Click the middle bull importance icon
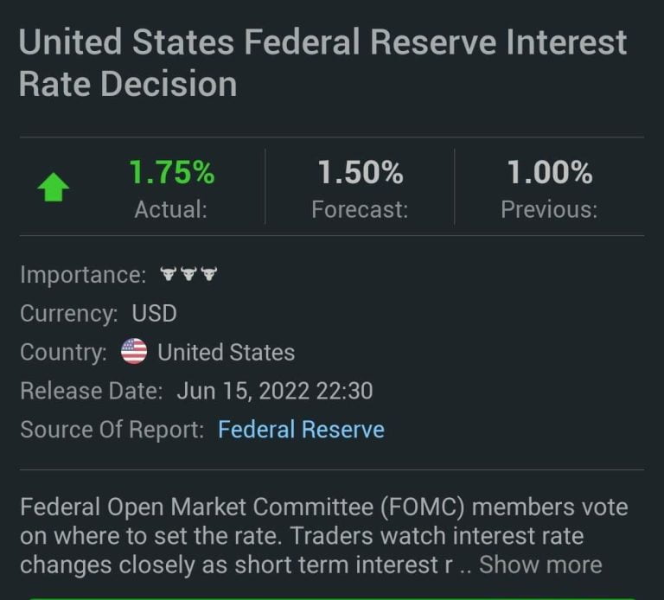Viewport: 664px width, 600px height. (x=188, y=275)
